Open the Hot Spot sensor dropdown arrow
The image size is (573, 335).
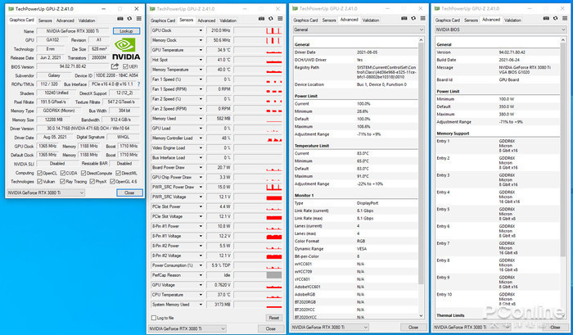(x=201, y=60)
